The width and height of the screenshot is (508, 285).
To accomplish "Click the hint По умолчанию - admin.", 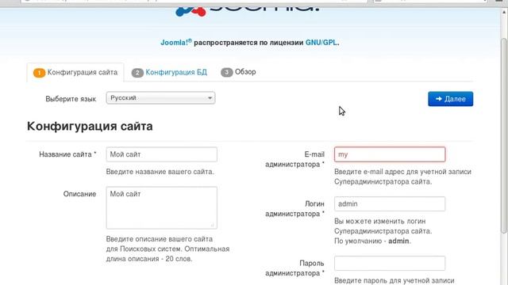I will 372,241.
